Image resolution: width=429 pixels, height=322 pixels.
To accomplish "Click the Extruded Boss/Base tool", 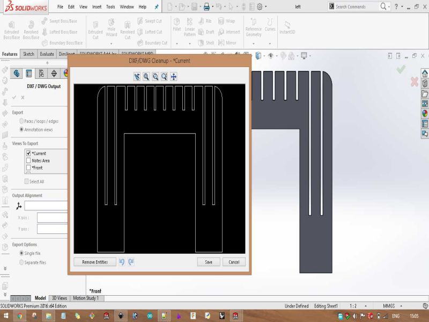I will pyautogui.click(x=11, y=30).
